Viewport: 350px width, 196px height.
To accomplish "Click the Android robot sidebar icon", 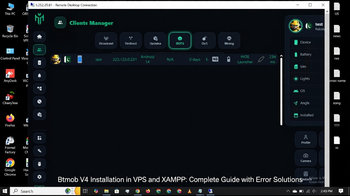I will 39,164.
